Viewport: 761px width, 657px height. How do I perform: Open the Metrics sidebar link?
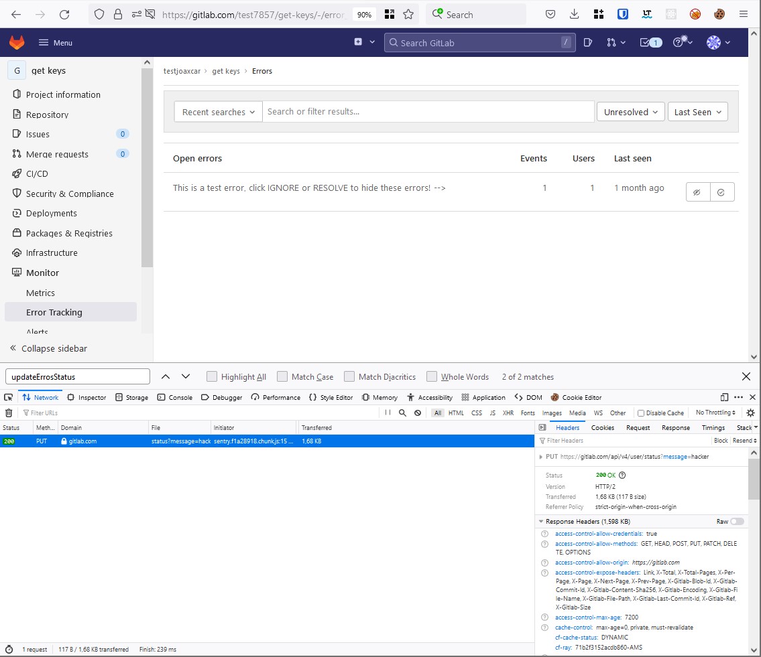[41, 293]
